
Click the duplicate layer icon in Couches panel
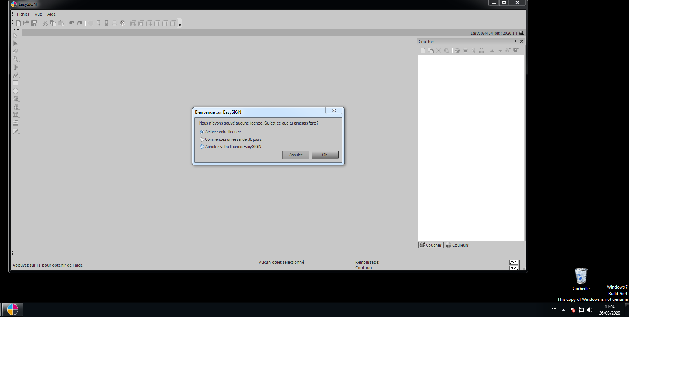click(x=431, y=51)
